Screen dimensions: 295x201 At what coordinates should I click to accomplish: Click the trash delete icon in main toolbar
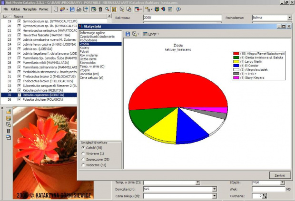100,9
